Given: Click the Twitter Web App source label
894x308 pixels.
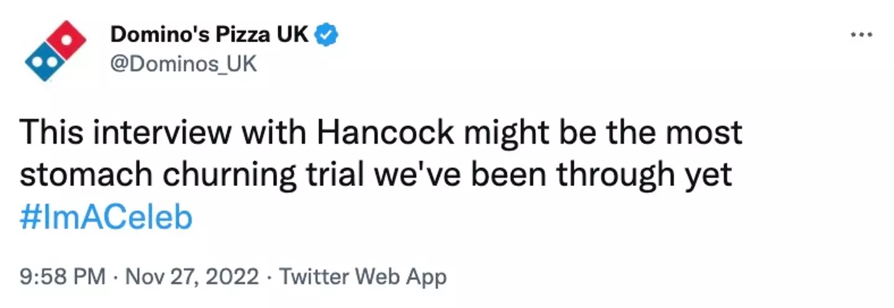Looking at the screenshot, I should (x=363, y=276).
